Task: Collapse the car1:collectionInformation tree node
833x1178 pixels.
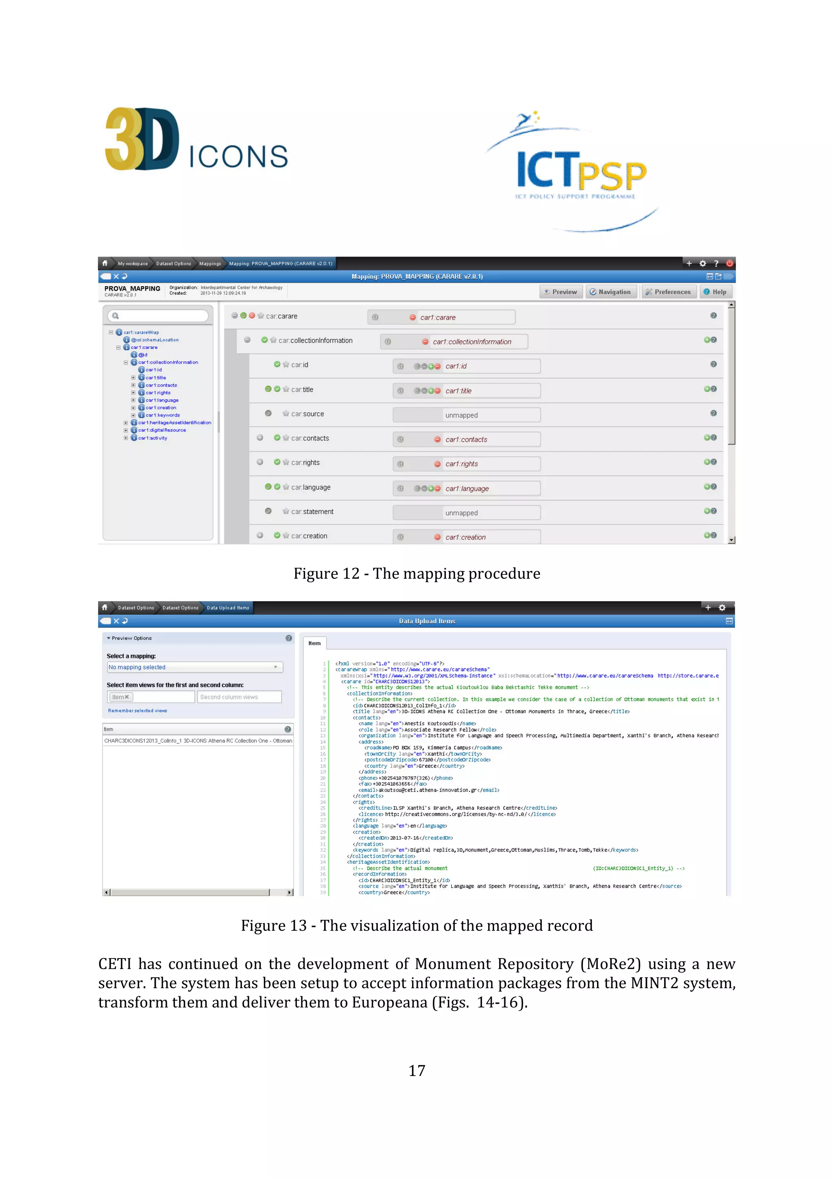Action: (126, 362)
